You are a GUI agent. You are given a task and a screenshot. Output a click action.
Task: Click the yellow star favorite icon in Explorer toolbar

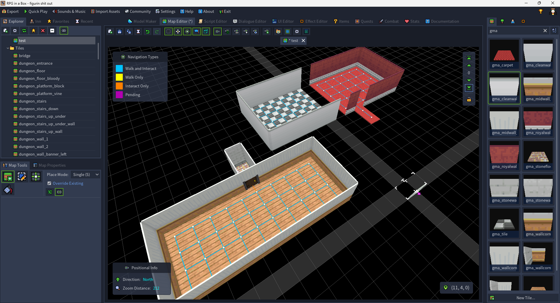point(34,31)
